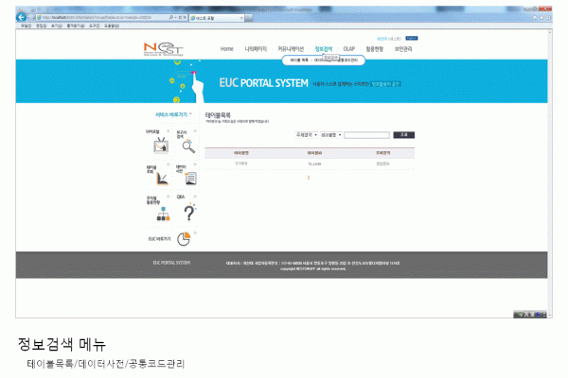
Task: Click page number 1 in pagination
Action: pos(309,178)
